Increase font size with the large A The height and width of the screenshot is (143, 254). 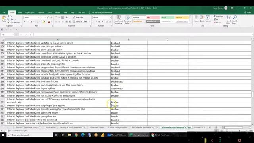coord(48,17)
